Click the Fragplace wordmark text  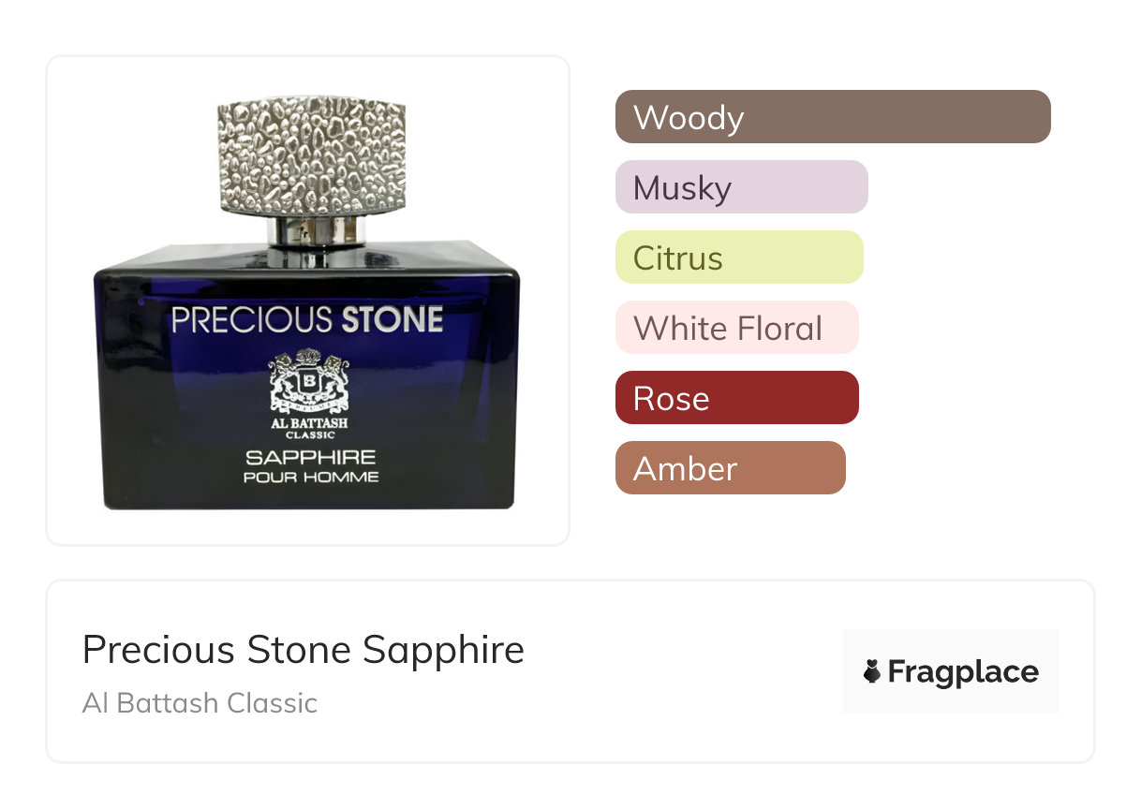[x=963, y=671]
